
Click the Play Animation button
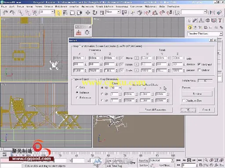click(x=189, y=160)
